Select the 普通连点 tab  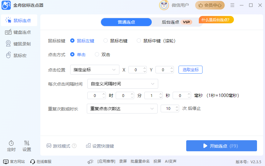126,22
